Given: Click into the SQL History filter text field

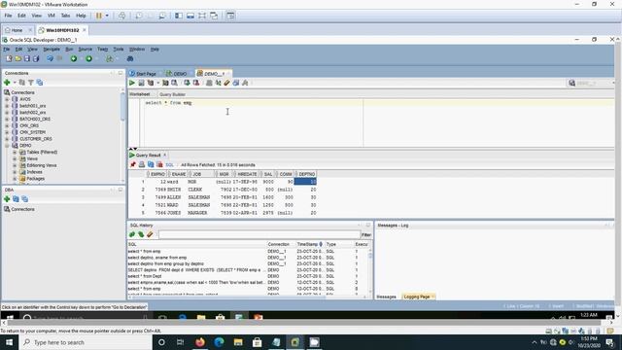Looking at the screenshot, I should point(259,235).
